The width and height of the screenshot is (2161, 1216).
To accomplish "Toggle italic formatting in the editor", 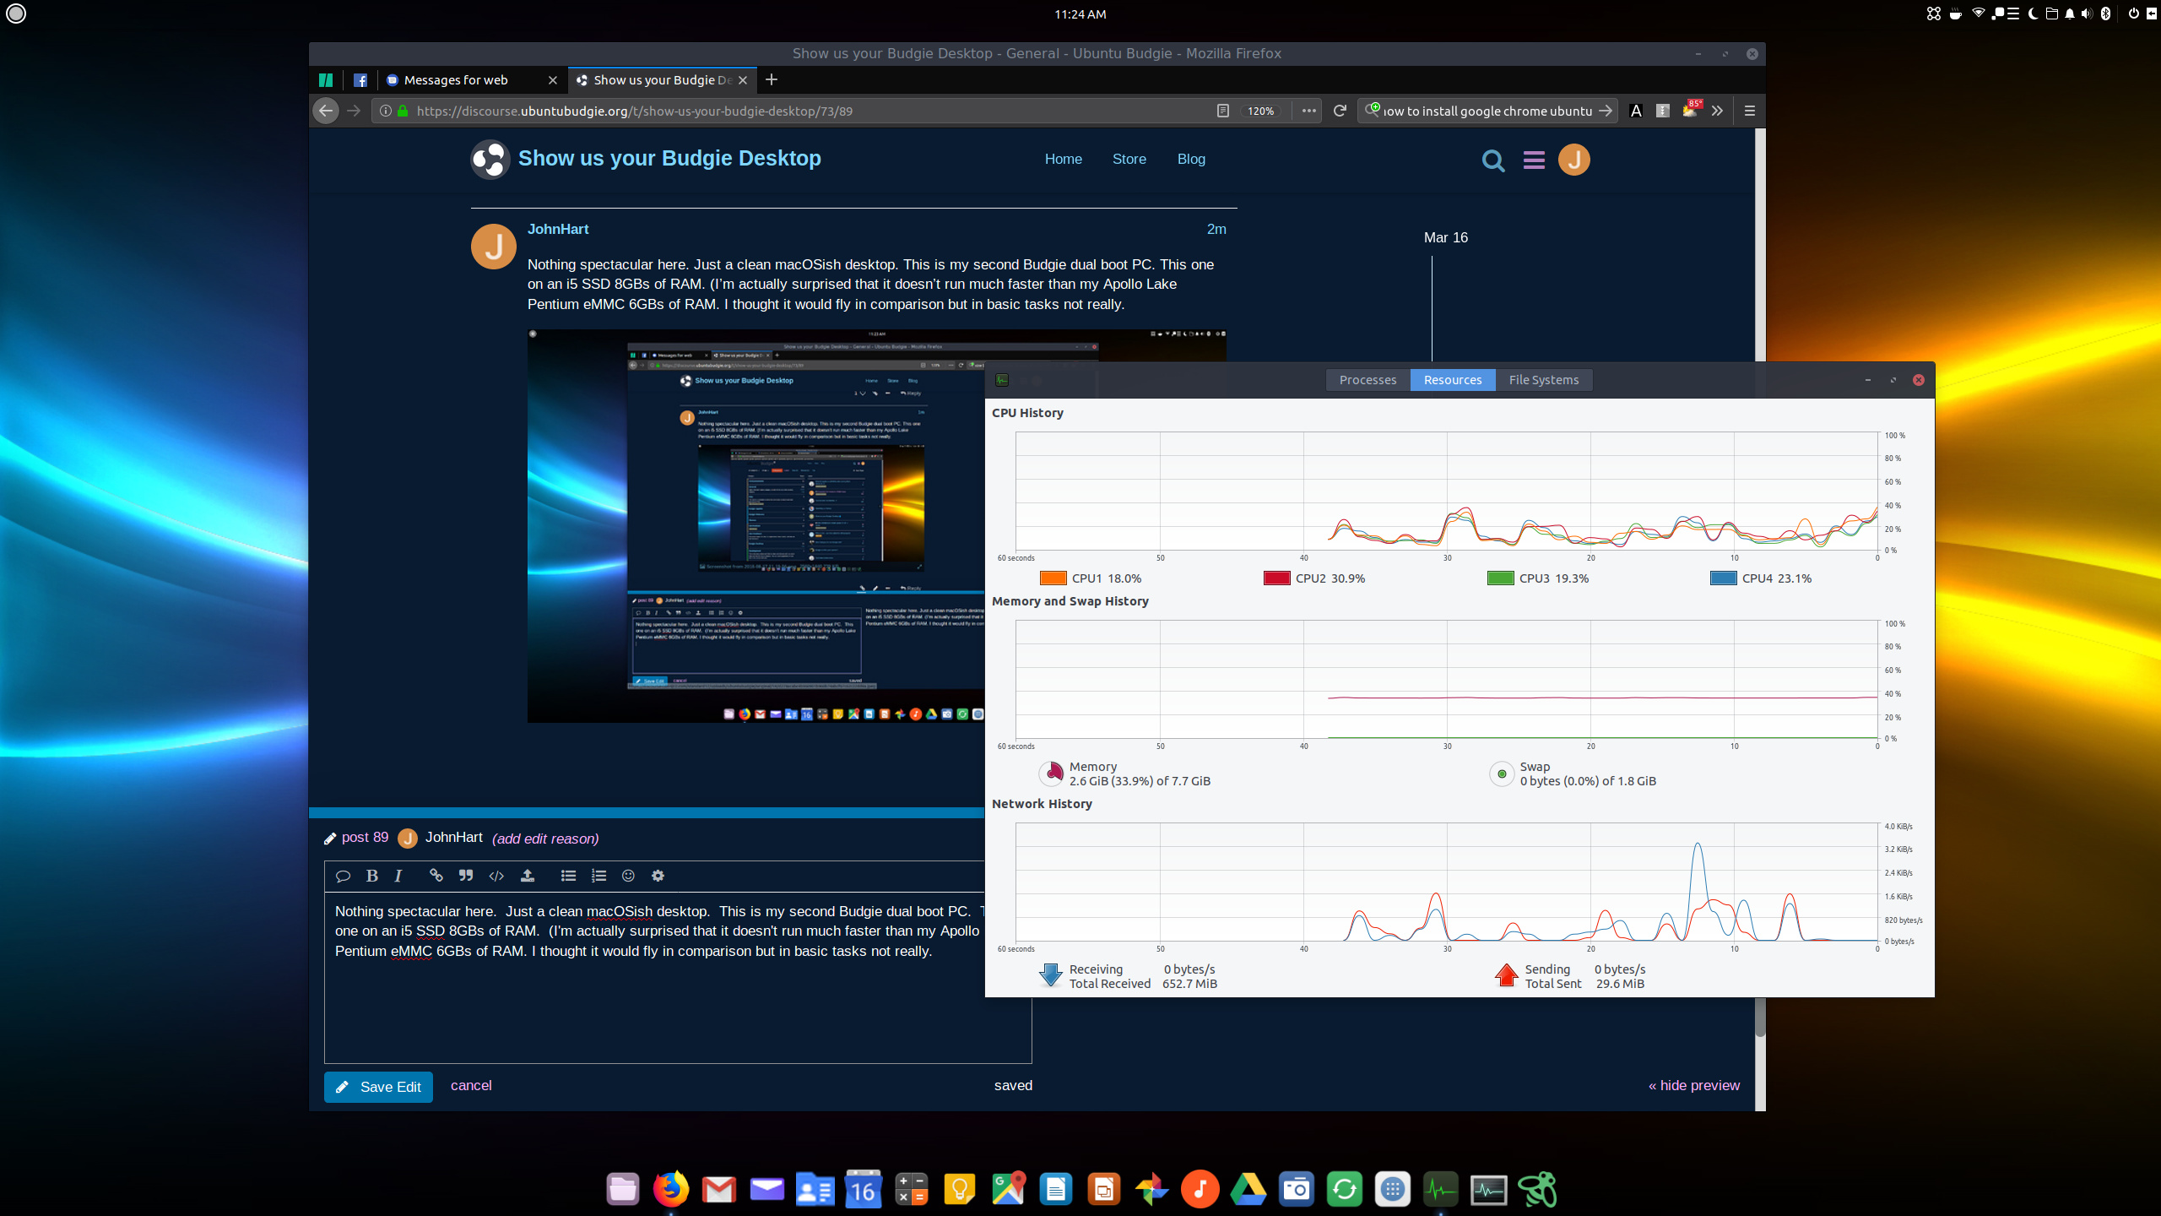I will point(398,876).
